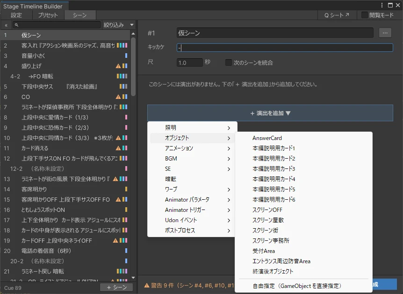Click the scene name field 仮シーン

tap(275, 33)
